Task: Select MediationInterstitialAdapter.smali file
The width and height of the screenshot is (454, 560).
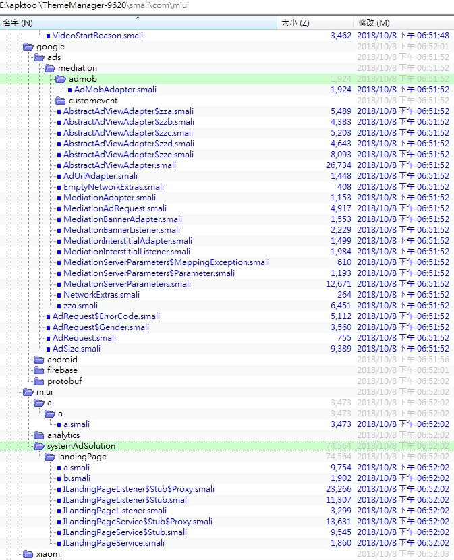Action: (127, 241)
